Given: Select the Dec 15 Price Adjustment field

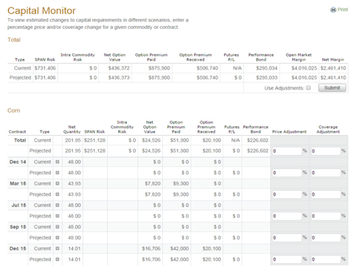Looking at the screenshot, I should click(x=287, y=259).
